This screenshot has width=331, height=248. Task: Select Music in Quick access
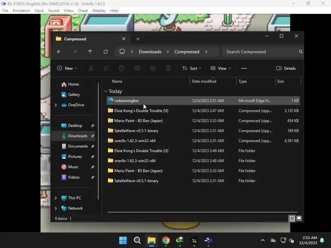[x=73, y=167]
